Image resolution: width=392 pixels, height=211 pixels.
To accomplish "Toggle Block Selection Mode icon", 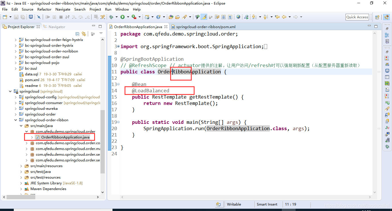I will pos(224,17).
